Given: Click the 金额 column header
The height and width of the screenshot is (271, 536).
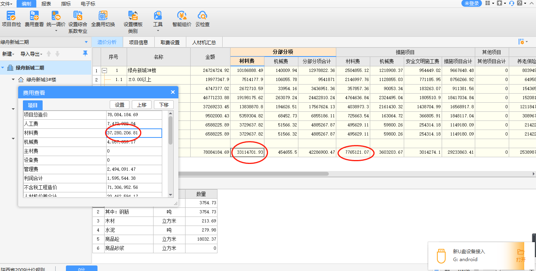Looking at the screenshot, I should click(210, 57).
